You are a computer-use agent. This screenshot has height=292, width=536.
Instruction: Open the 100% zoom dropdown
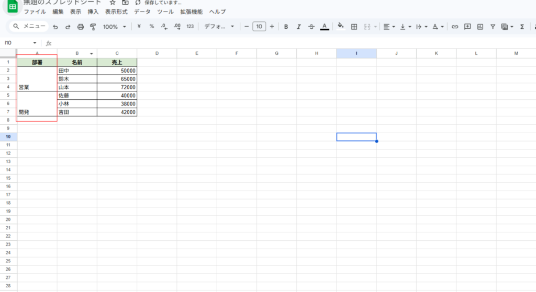(x=114, y=27)
